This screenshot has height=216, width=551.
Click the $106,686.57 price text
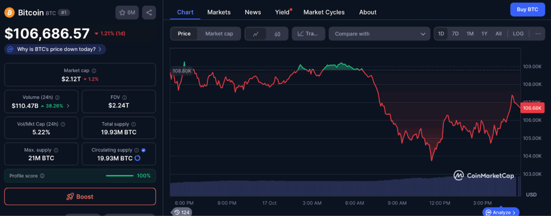(x=47, y=33)
